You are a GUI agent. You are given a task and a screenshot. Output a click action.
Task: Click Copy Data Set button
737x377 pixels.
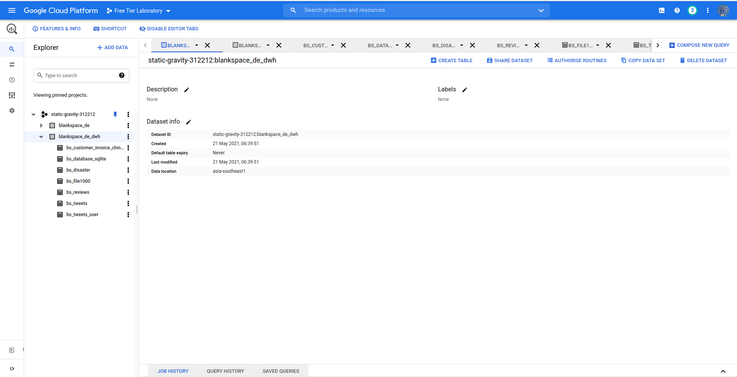pos(643,61)
